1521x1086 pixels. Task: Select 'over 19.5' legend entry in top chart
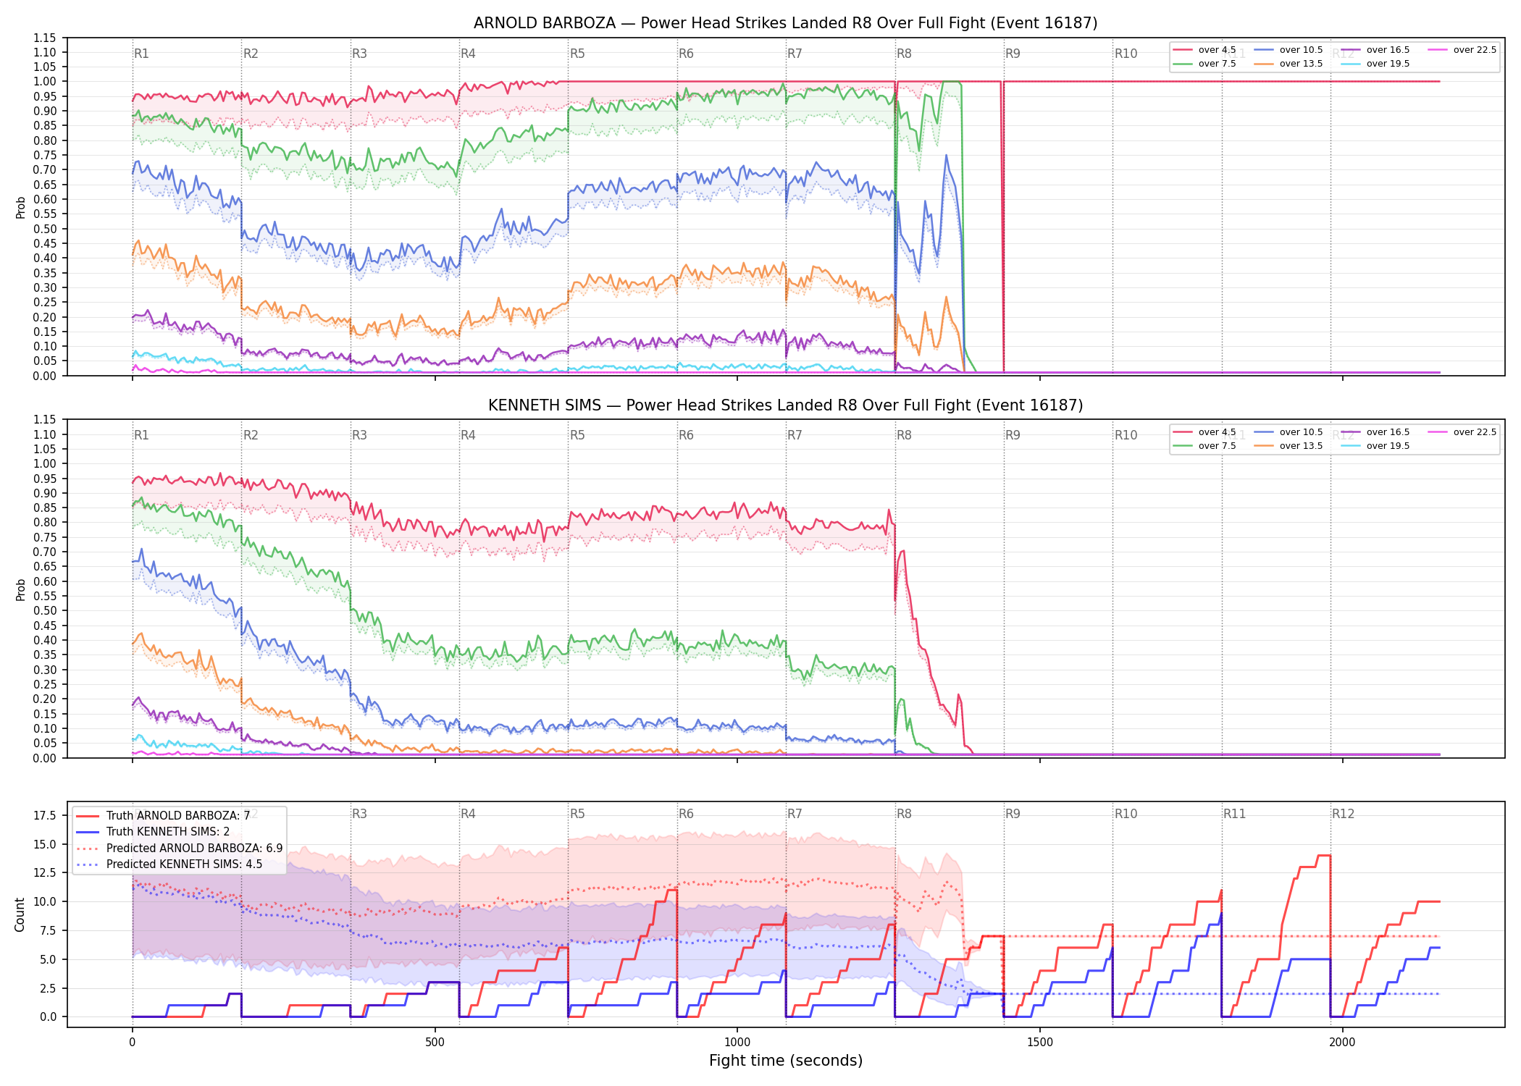[1375, 64]
